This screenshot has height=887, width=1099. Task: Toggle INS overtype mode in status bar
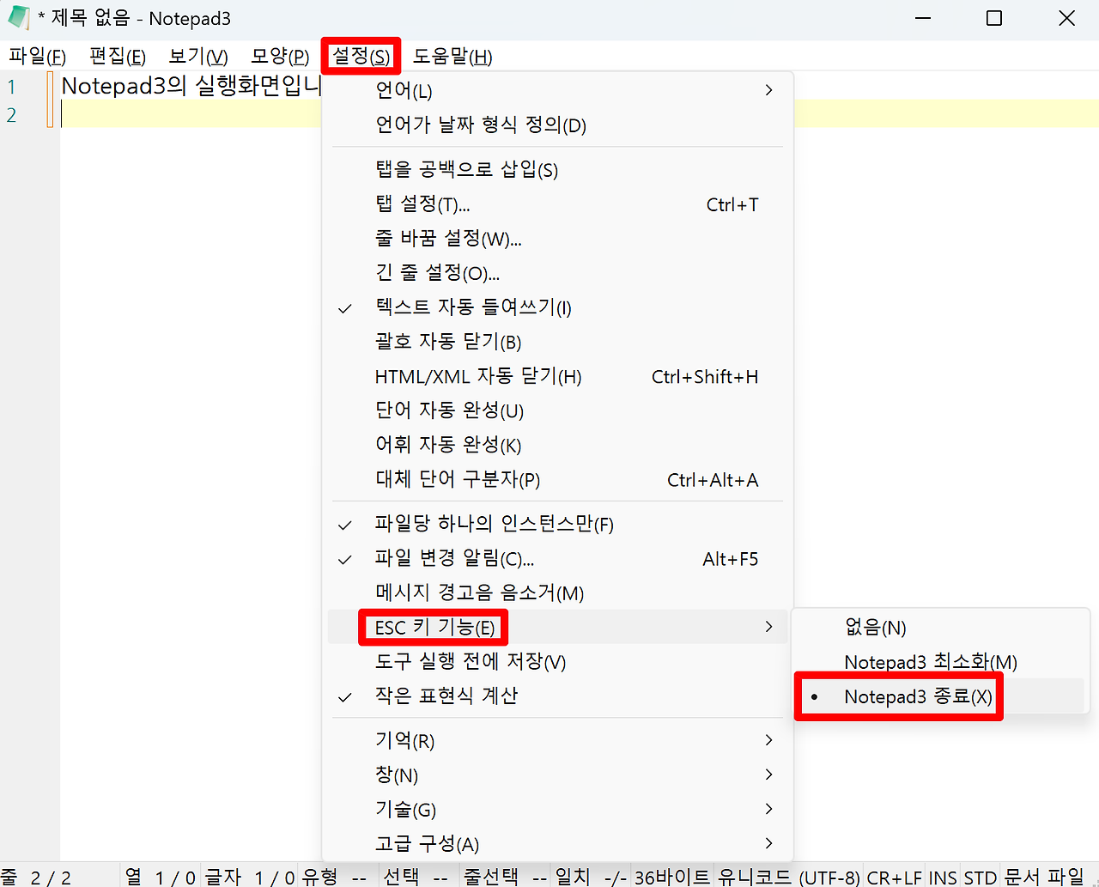click(x=942, y=877)
